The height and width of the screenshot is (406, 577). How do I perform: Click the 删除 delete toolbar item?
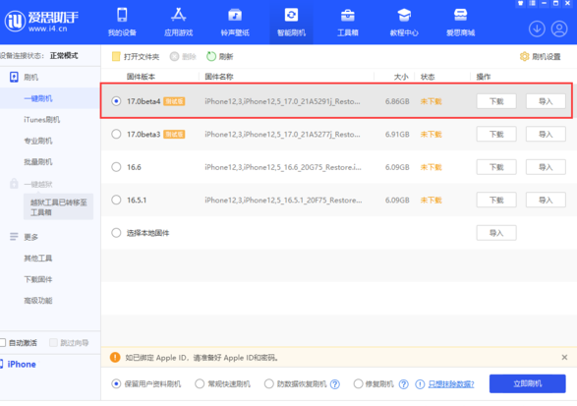pyautogui.click(x=183, y=56)
